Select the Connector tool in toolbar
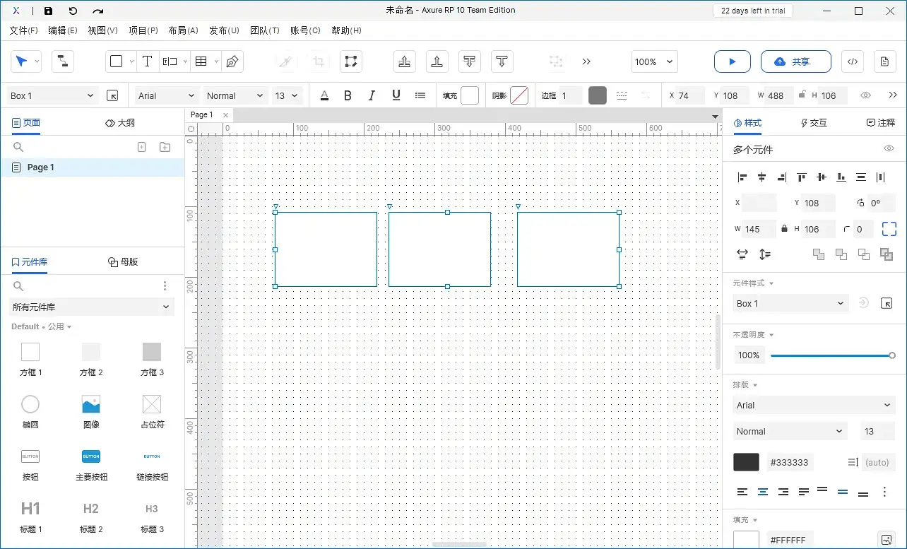 tap(63, 61)
